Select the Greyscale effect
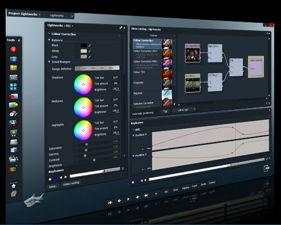 tap(153, 85)
